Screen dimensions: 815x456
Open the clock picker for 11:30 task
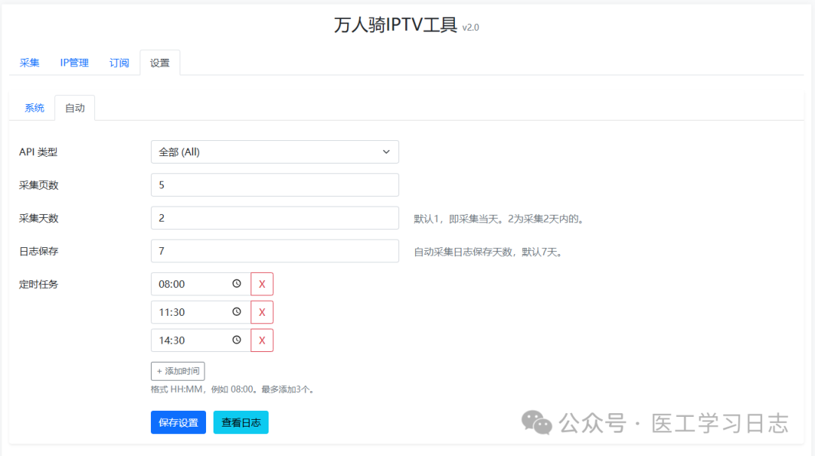238,312
